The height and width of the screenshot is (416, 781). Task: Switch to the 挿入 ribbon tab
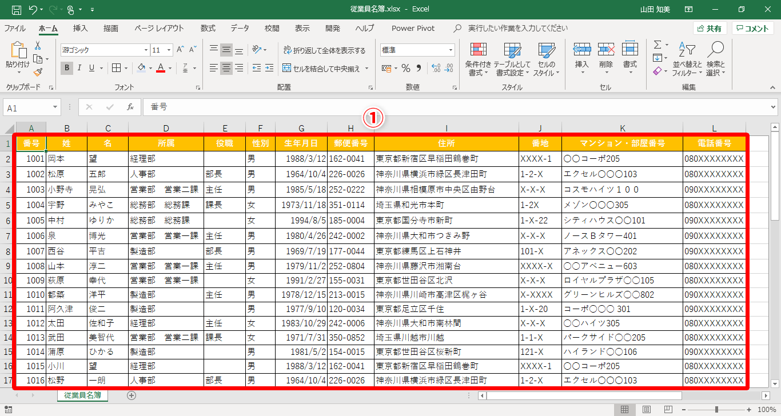[x=81, y=28]
